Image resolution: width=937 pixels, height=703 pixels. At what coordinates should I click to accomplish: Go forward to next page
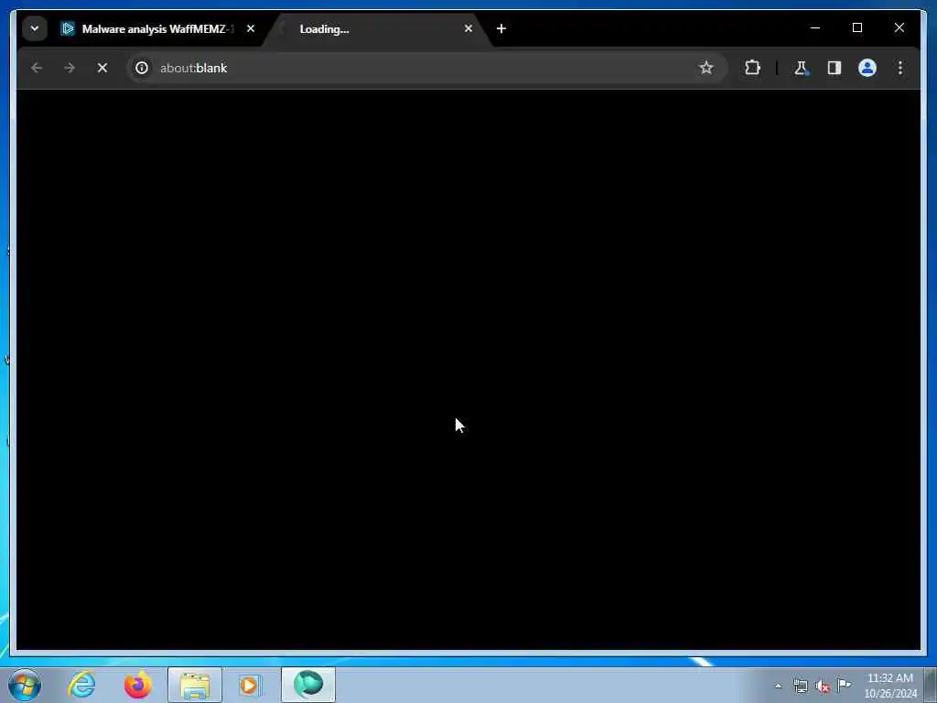(x=70, y=68)
